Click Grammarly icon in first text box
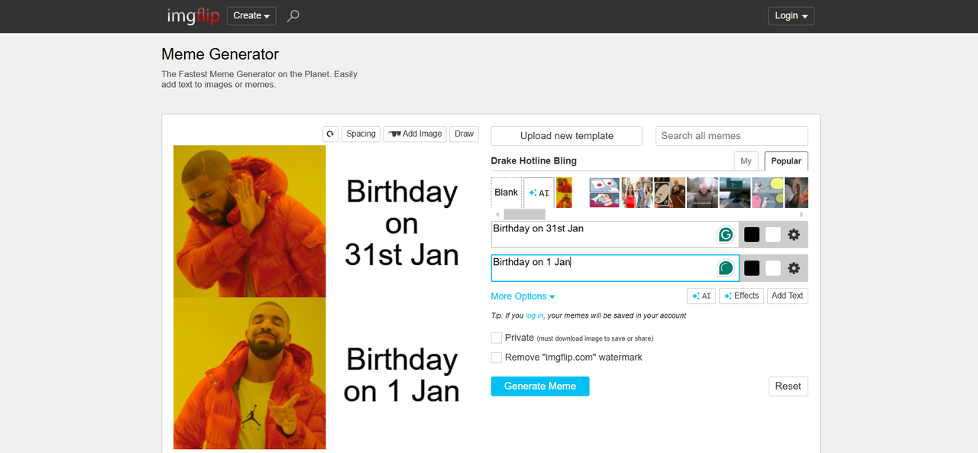This screenshot has height=453, width=978. 725,235
